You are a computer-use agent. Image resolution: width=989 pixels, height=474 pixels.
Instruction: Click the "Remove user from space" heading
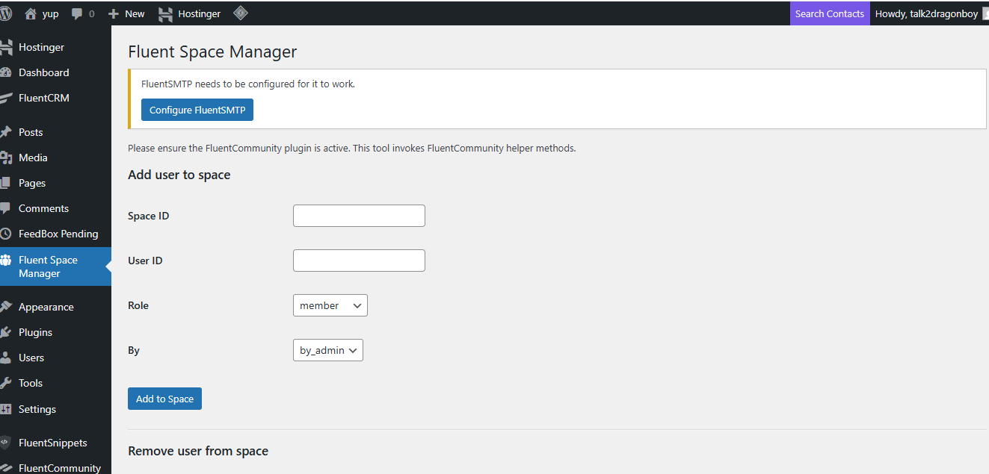[198, 451]
